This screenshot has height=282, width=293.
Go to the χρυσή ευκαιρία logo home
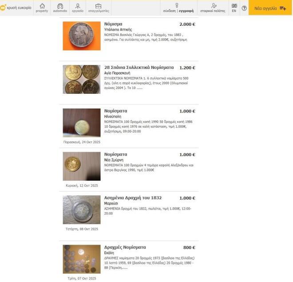coord(16,8)
